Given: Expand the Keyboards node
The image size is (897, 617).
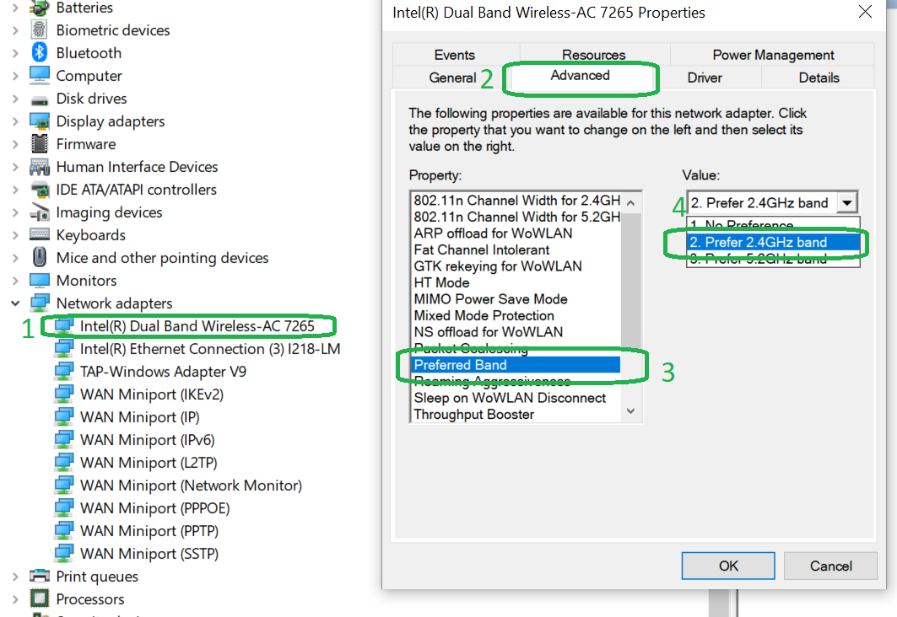Looking at the screenshot, I should click(x=15, y=235).
